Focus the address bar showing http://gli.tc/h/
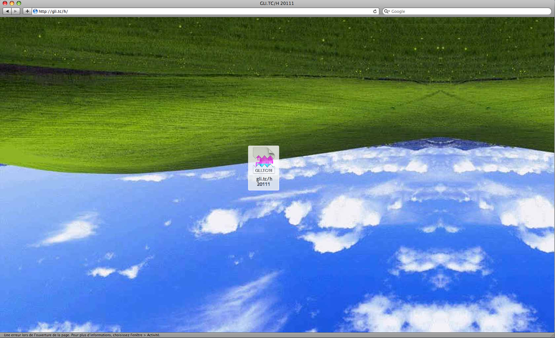 (205, 11)
